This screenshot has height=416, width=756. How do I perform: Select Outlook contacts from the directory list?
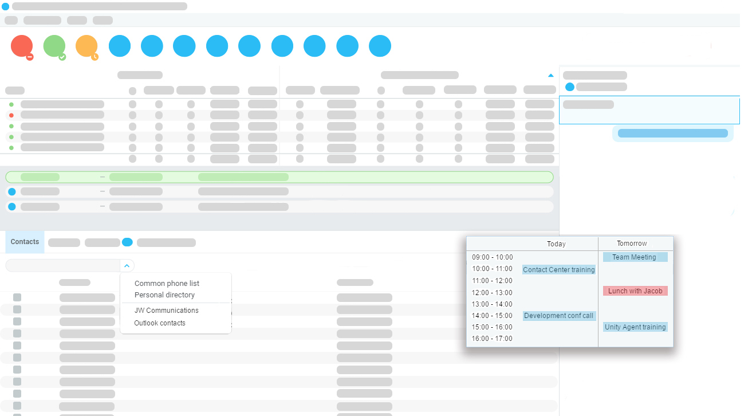(160, 323)
